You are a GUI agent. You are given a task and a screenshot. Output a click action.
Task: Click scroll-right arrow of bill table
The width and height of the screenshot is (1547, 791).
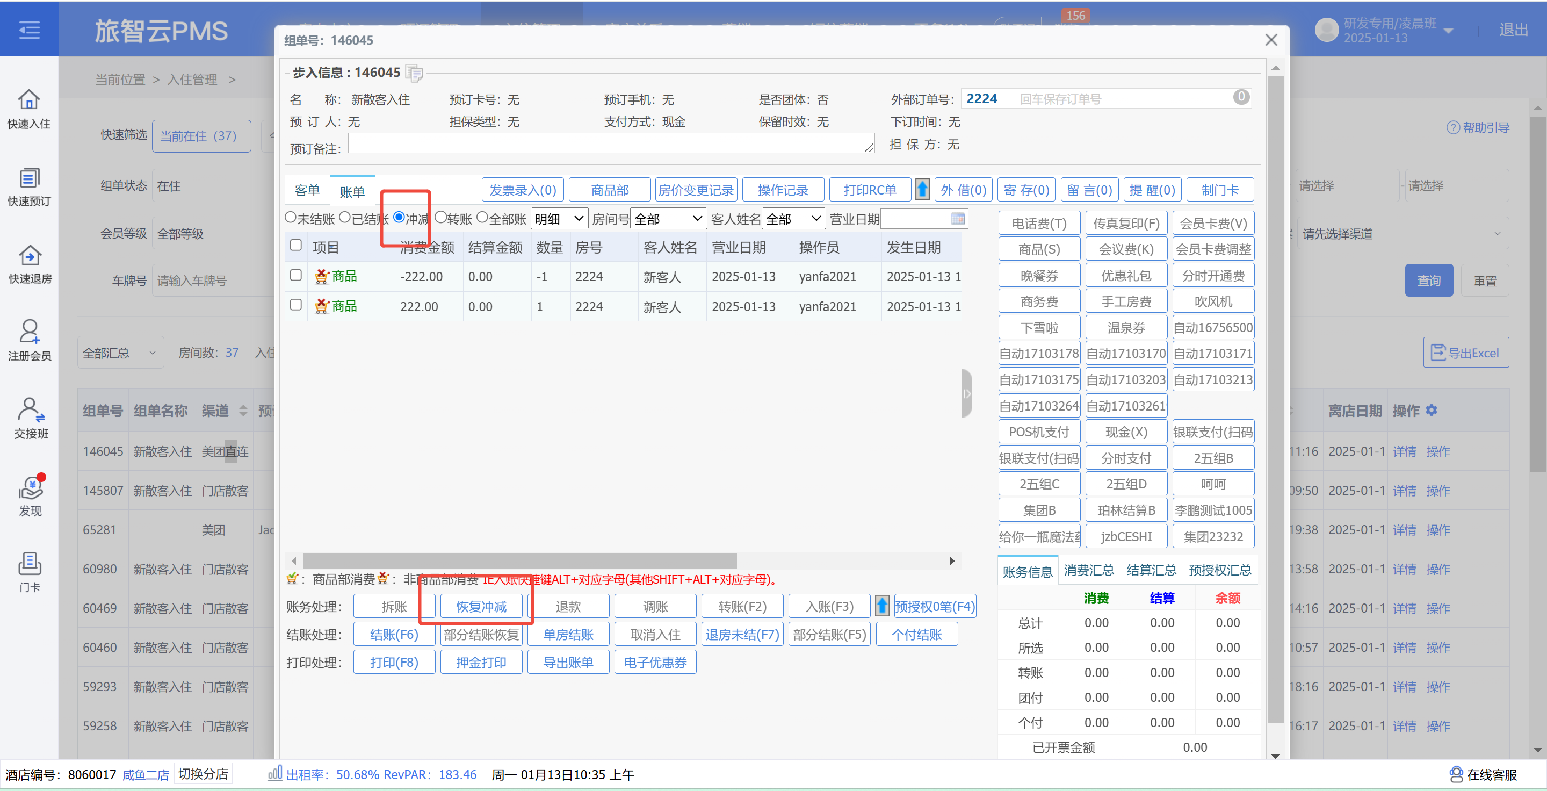952,561
